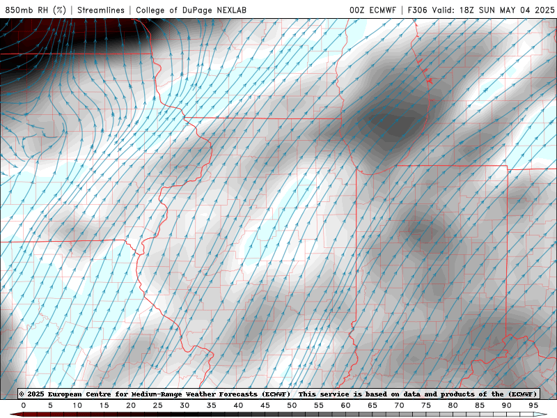Click "College of DuPage NEXLAB" header text
The image size is (557, 418).
(x=191, y=10)
